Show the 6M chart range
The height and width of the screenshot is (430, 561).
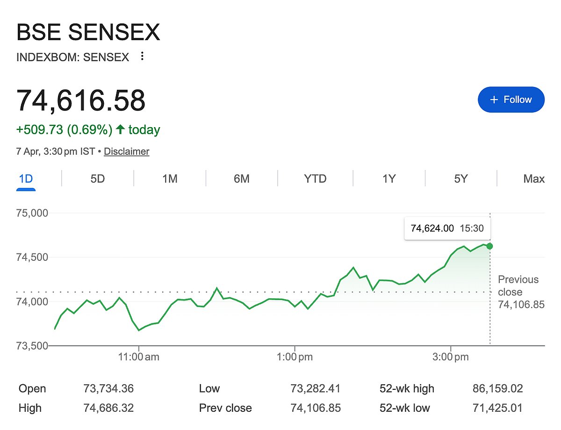241,179
